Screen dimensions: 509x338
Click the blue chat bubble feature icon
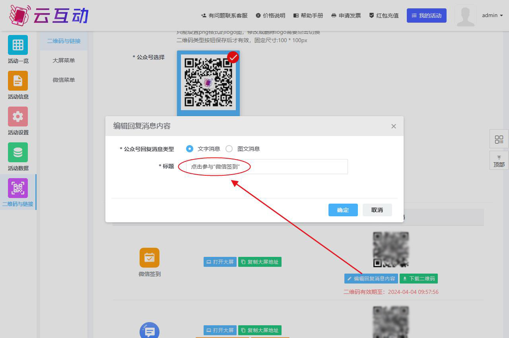[x=150, y=331]
